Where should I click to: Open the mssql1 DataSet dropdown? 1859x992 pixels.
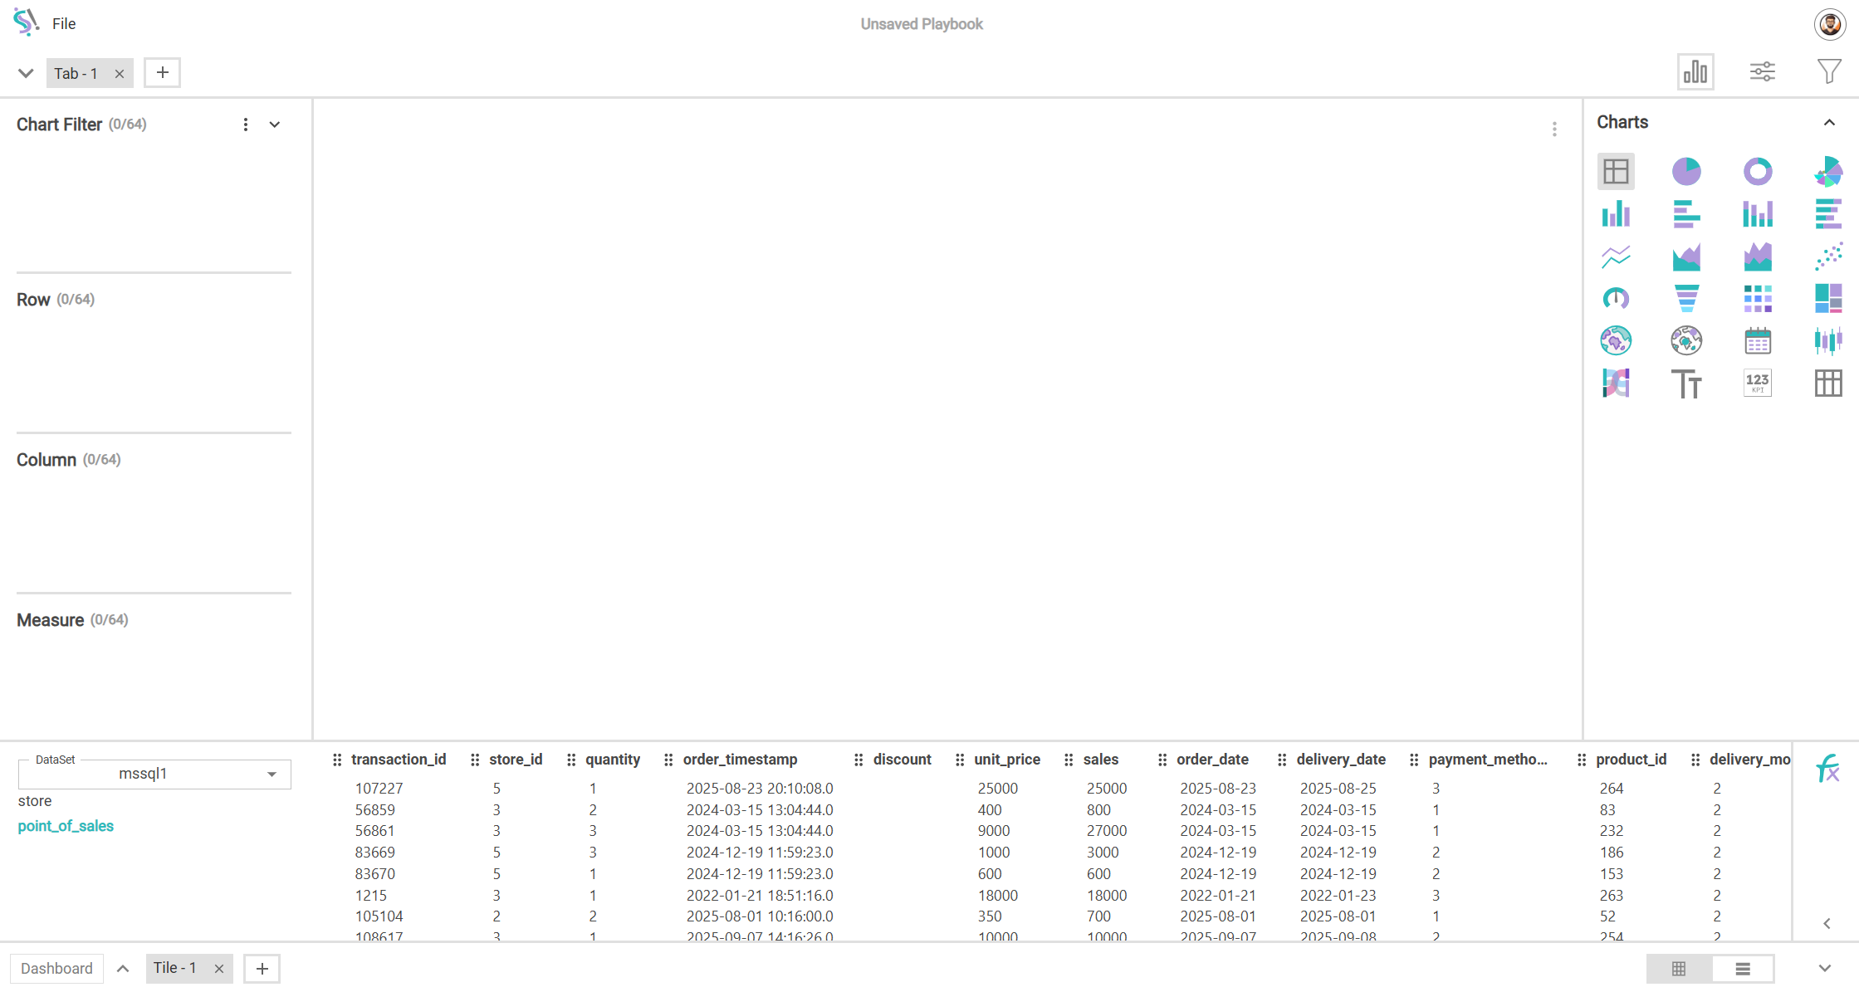[x=154, y=774]
